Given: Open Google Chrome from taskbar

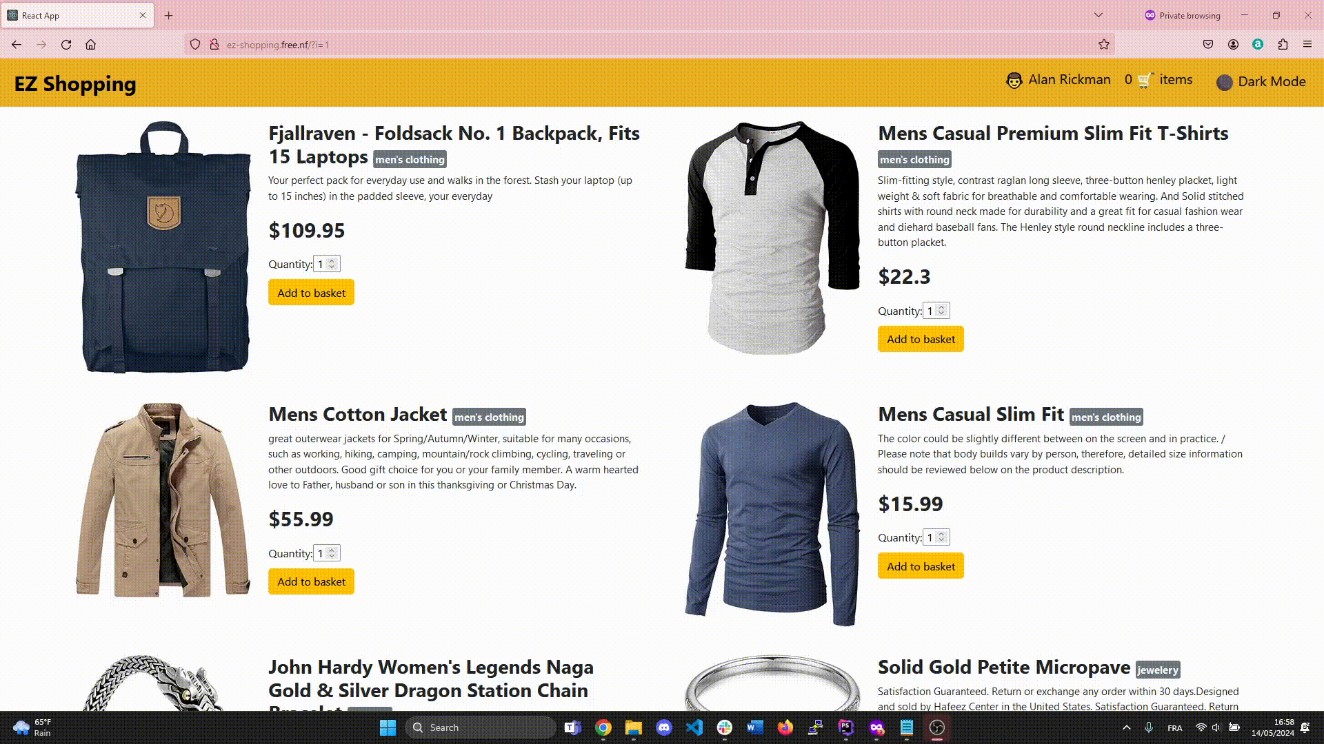Looking at the screenshot, I should 603,727.
